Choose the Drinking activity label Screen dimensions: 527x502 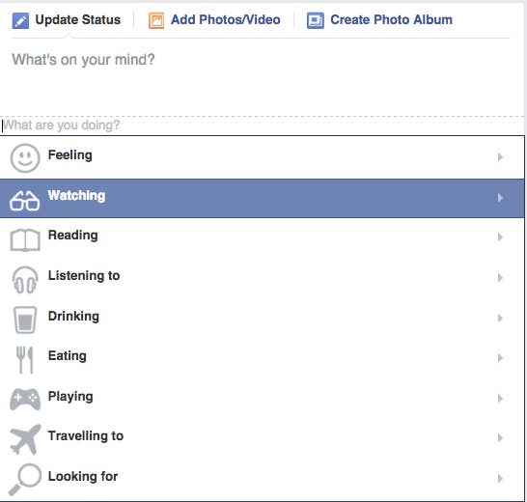(x=73, y=316)
